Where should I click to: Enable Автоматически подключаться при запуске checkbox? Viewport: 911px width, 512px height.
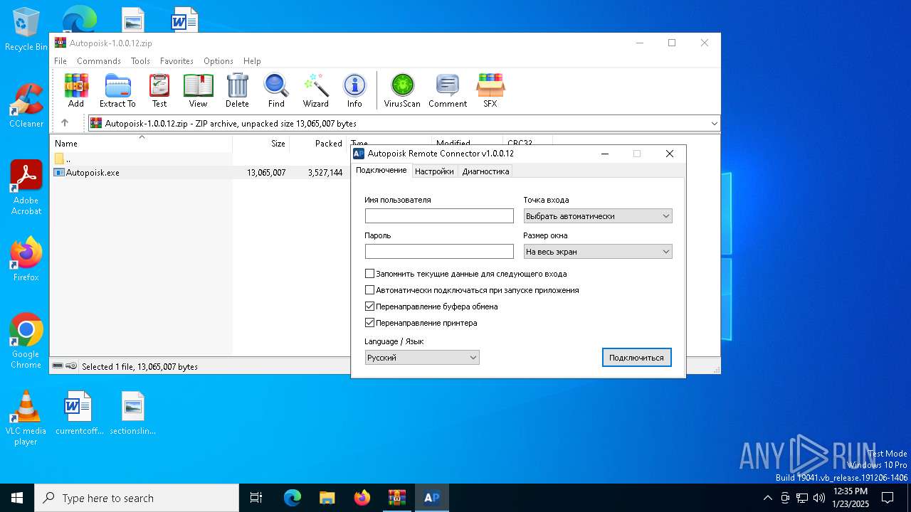click(369, 290)
